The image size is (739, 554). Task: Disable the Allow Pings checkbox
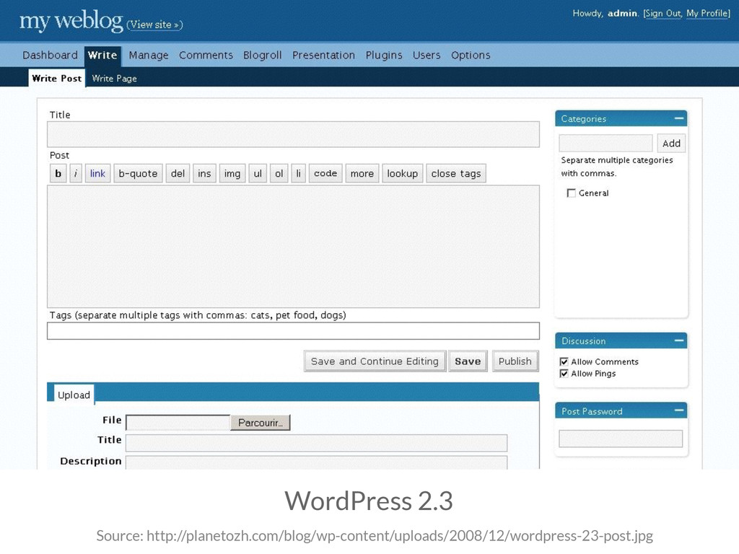564,374
